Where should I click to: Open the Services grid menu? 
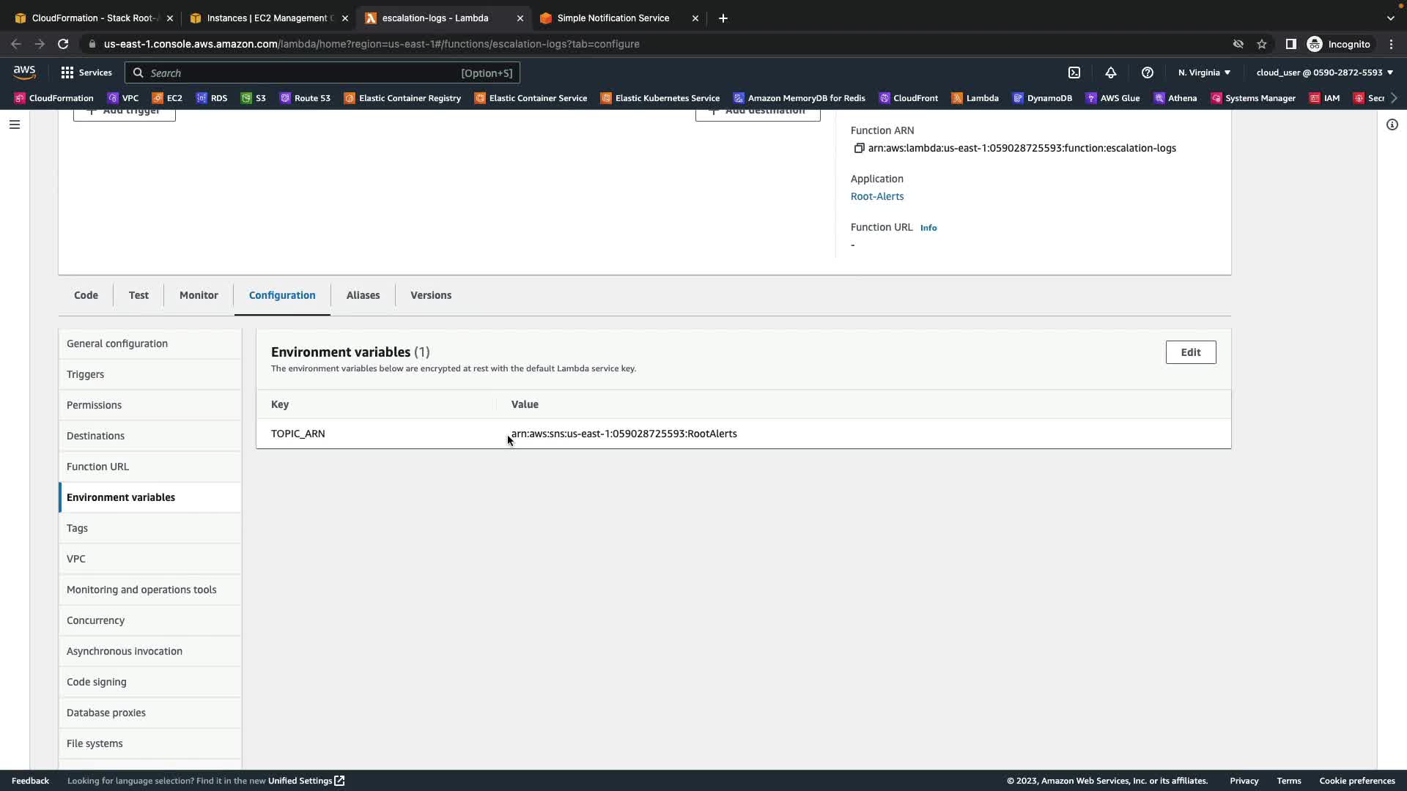click(x=86, y=73)
